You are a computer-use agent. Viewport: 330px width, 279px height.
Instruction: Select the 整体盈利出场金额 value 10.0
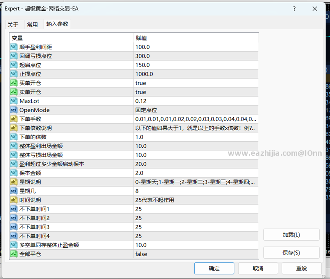click(x=196, y=146)
